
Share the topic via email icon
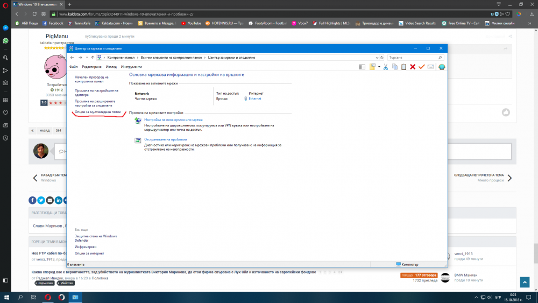point(49,200)
